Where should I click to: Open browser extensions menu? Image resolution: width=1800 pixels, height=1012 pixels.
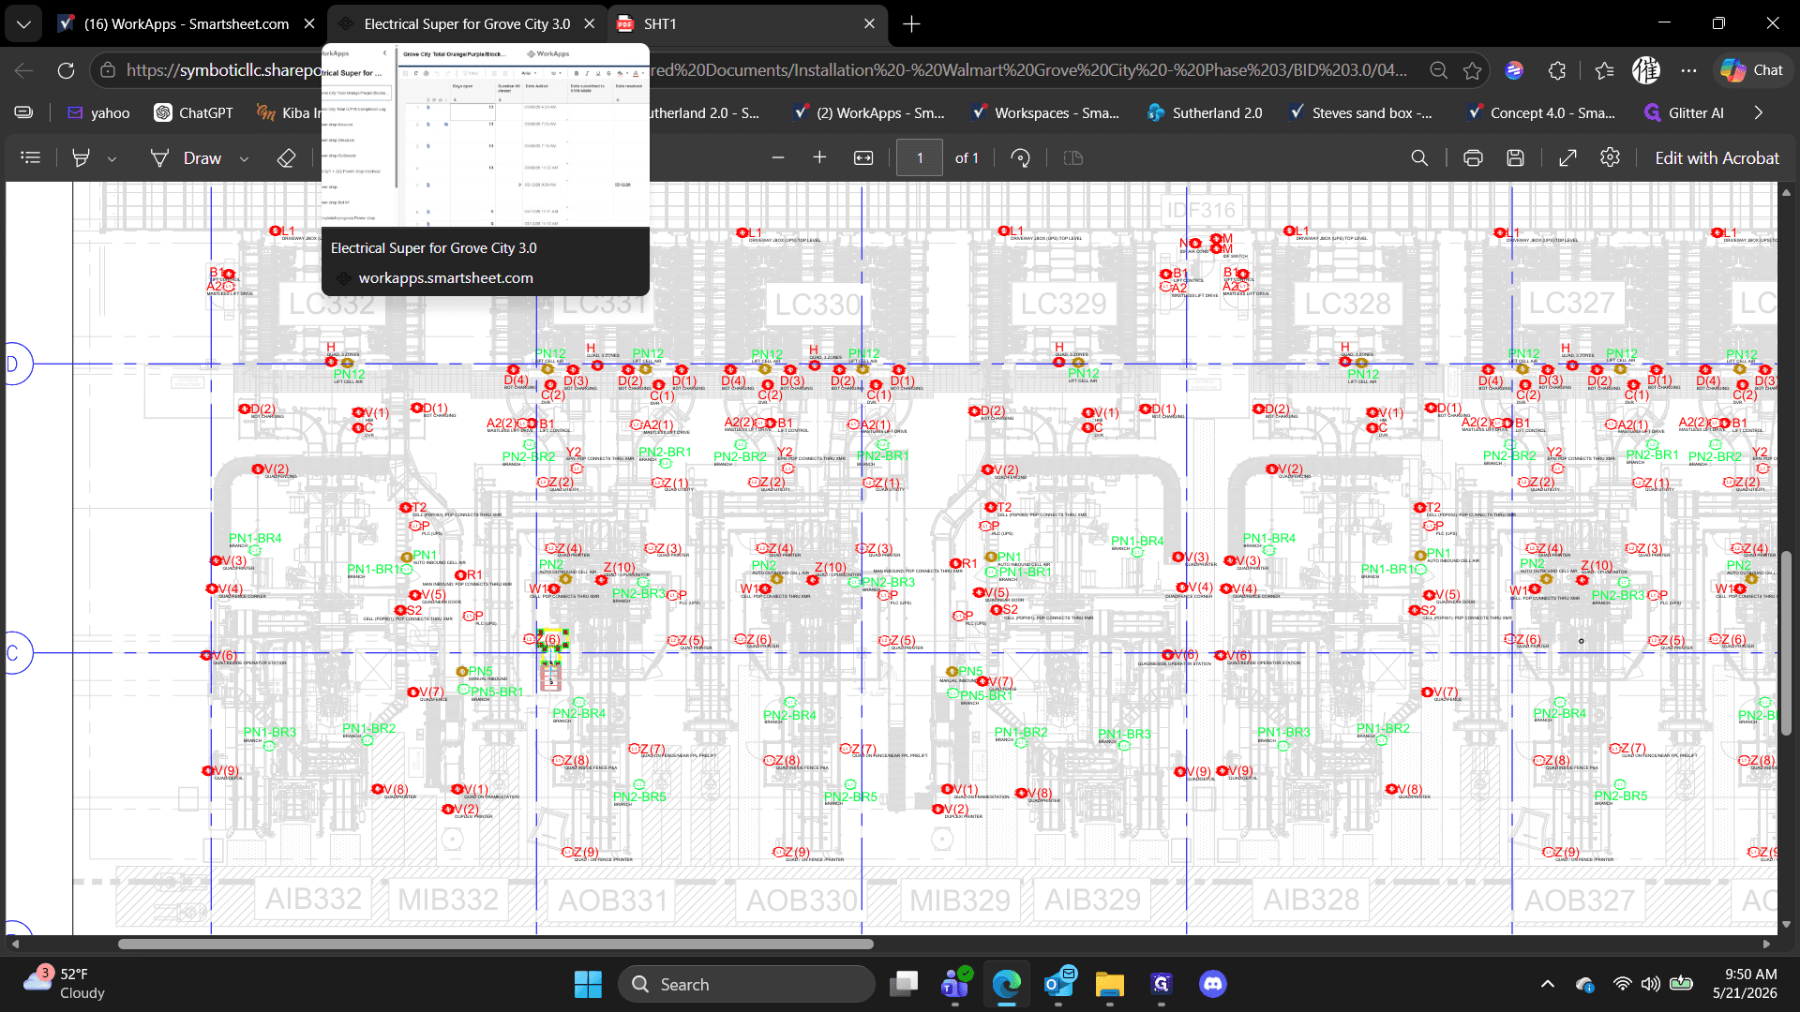click(x=1557, y=70)
